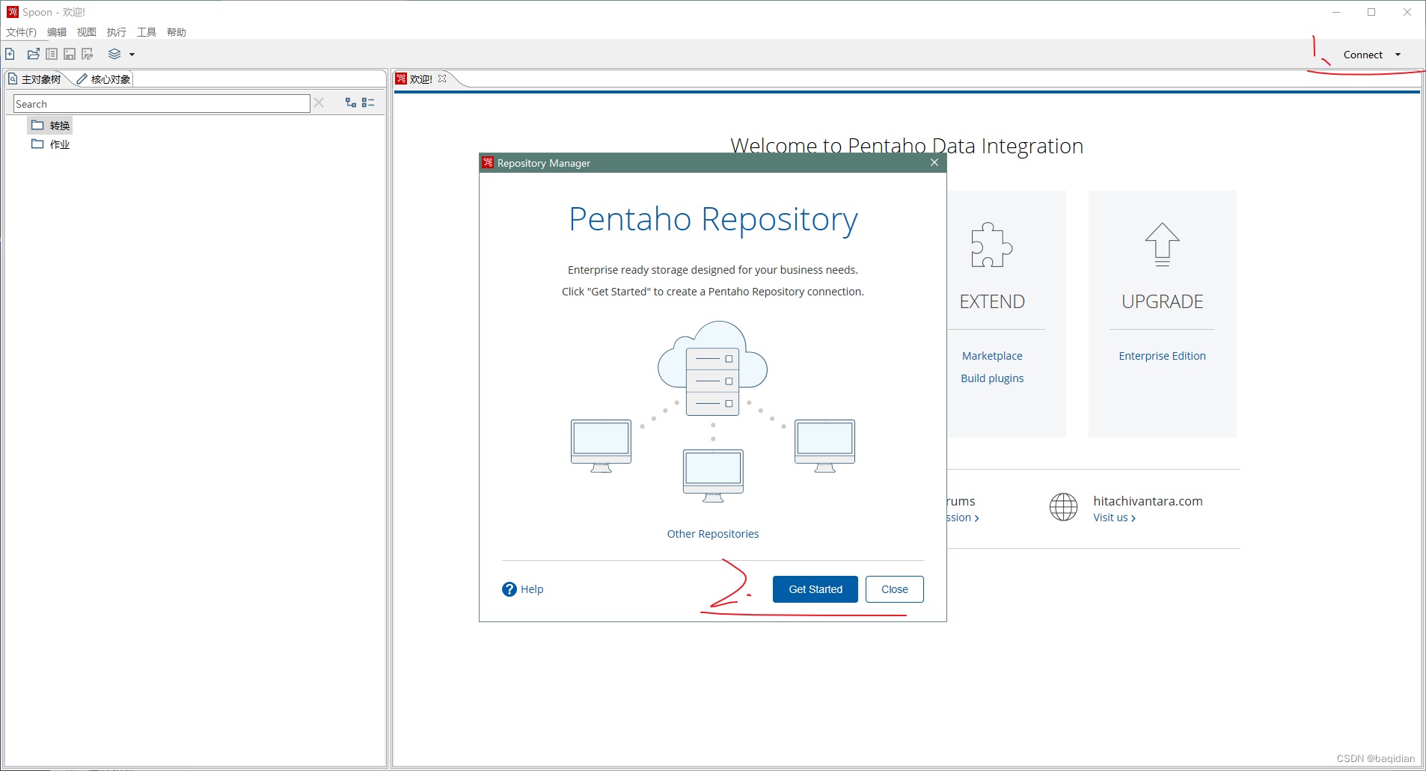Select the 作业 folder in tree
1426x771 pixels.
51,144
